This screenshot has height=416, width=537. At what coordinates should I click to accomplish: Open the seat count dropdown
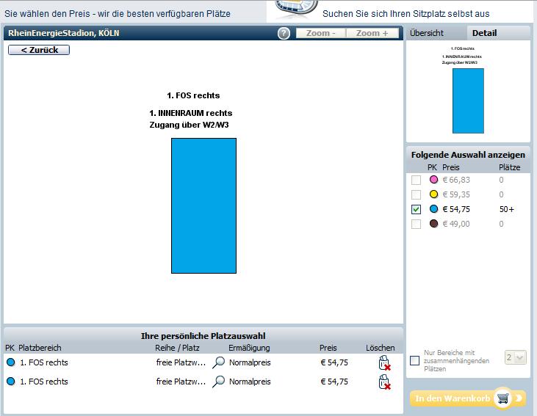[516, 357]
